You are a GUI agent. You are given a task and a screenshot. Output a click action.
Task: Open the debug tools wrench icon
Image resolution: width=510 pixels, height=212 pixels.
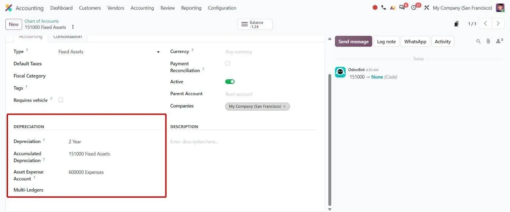tap(427, 8)
